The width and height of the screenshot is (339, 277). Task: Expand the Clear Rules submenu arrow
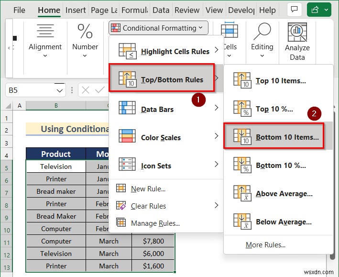(x=216, y=205)
